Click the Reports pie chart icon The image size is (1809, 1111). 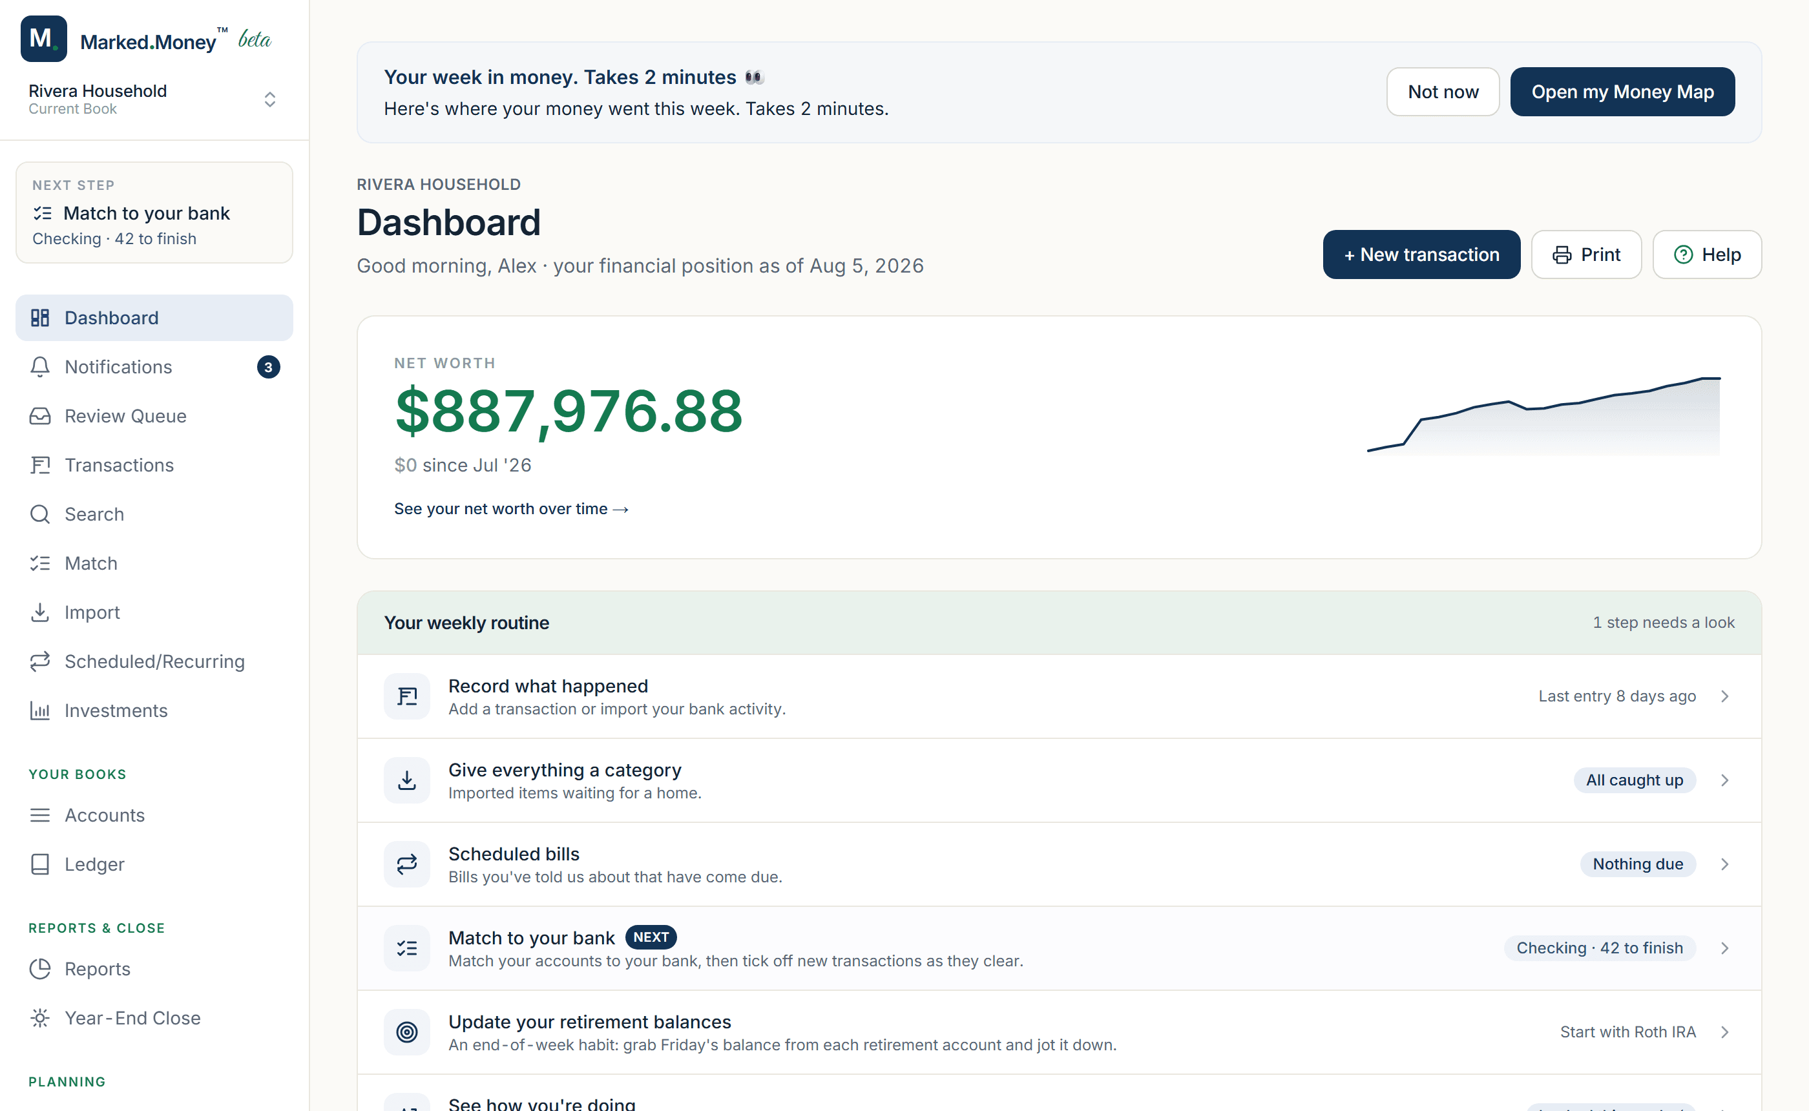39,968
